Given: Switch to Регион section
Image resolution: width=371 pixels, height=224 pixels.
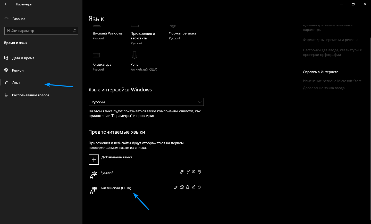Looking at the screenshot, I should point(18,70).
